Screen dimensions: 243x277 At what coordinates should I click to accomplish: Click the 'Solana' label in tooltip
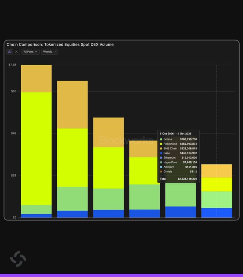(168, 139)
